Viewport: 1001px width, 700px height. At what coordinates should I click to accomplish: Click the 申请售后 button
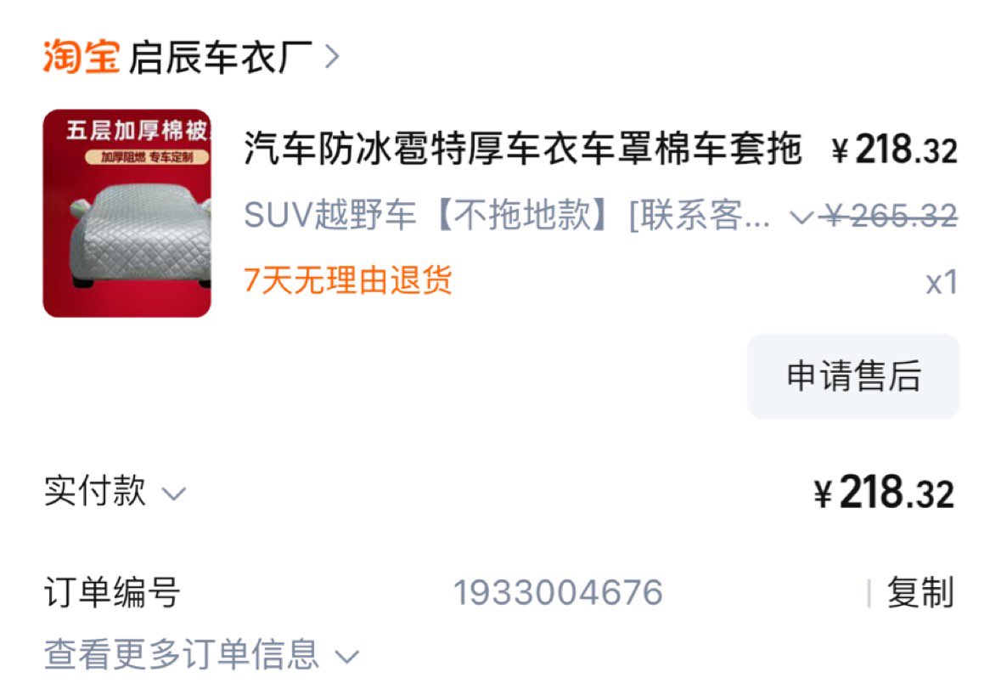click(853, 375)
